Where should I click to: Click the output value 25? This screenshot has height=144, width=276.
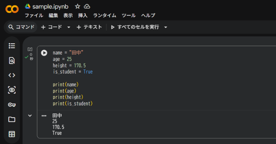[x=55, y=121]
